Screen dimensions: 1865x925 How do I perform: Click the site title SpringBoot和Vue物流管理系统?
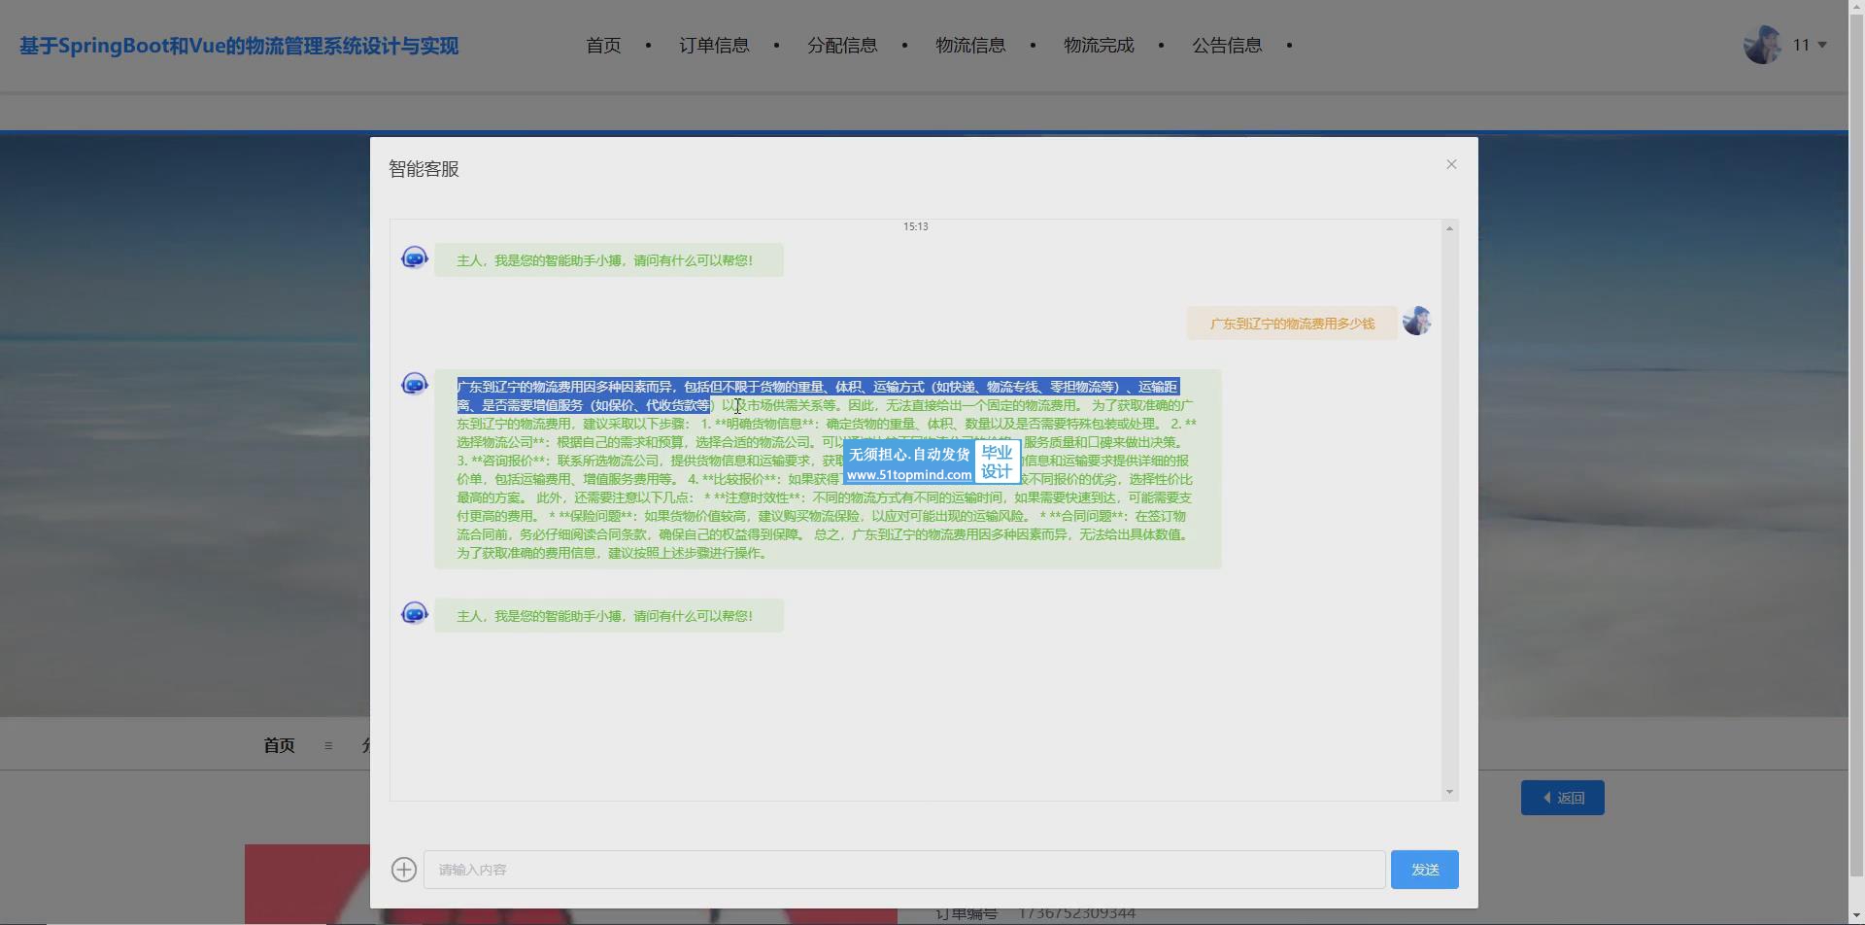tap(239, 46)
